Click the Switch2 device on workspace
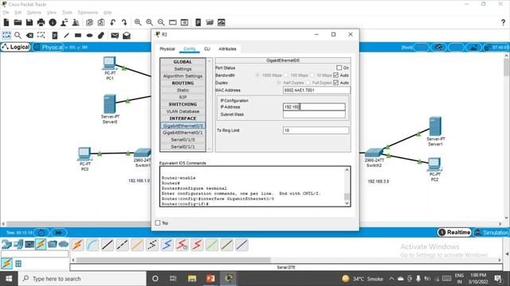The width and height of the screenshot is (510, 286). [374, 153]
